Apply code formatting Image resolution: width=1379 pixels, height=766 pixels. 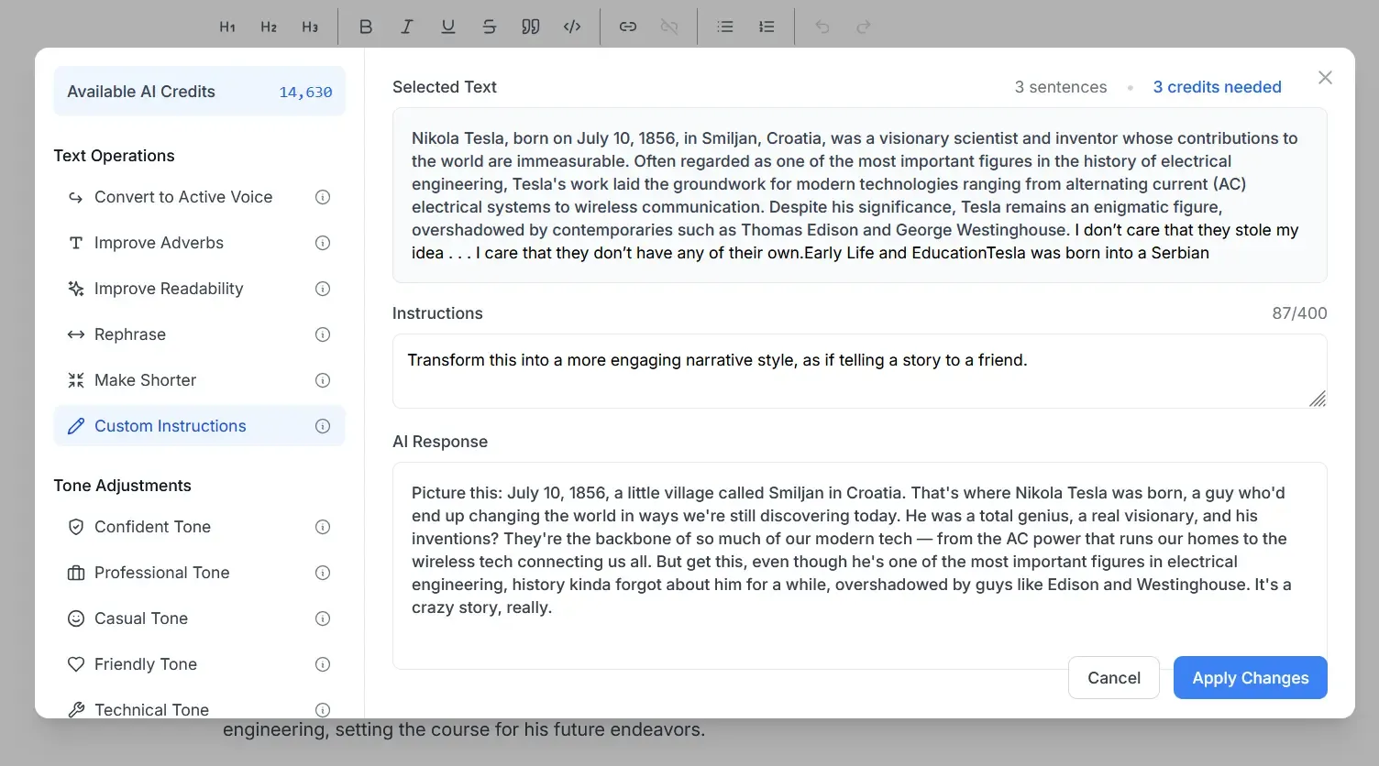pyautogui.click(x=572, y=27)
